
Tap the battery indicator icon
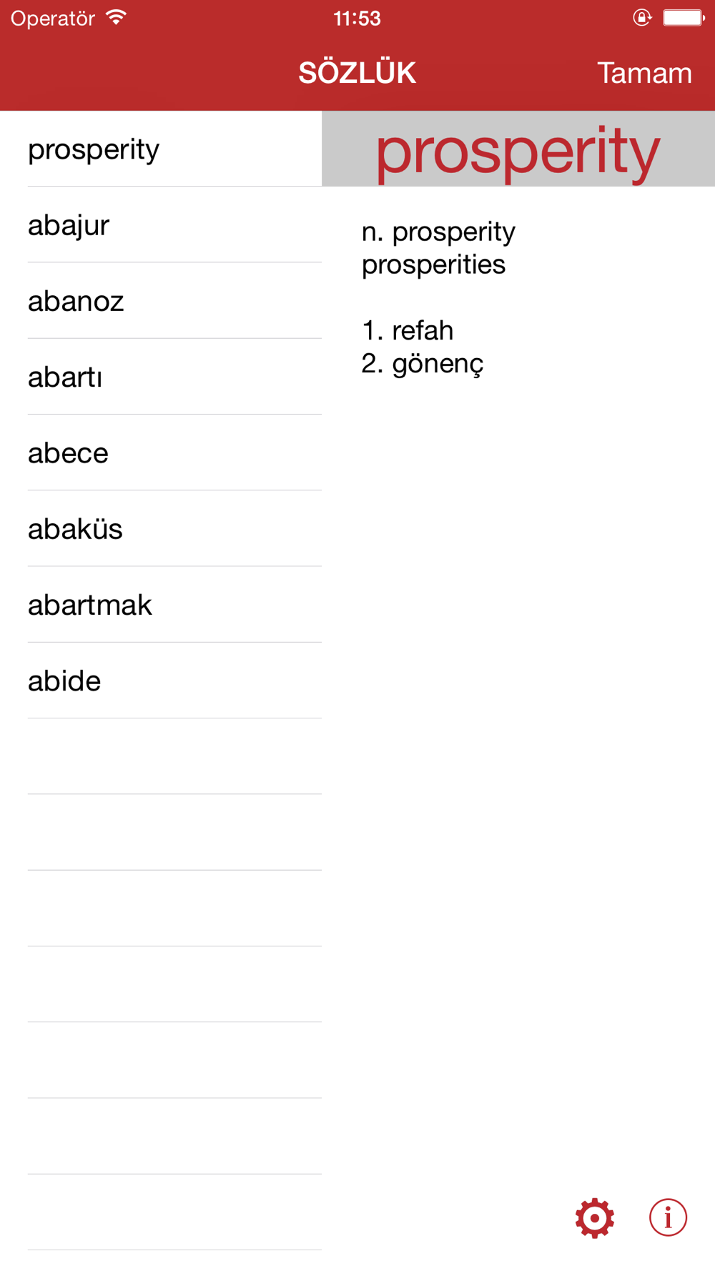[x=684, y=17]
